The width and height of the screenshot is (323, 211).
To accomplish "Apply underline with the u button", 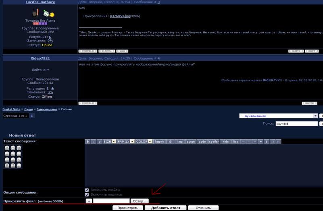I will tap(100, 142).
